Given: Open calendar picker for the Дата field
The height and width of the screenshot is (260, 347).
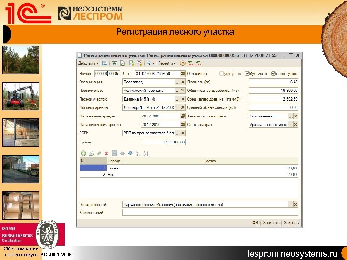Looking at the screenshot, I should pos(183,74).
